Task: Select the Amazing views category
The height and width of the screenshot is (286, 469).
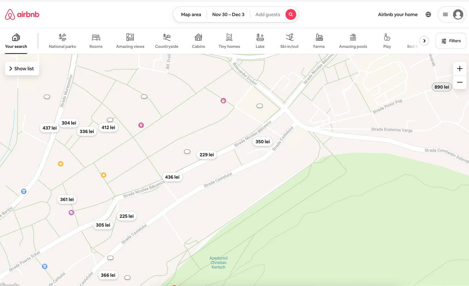Action: click(130, 41)
